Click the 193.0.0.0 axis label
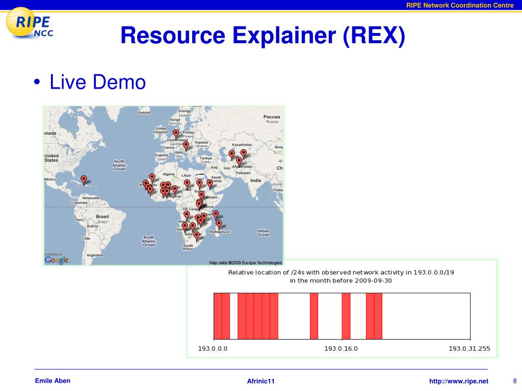Image resolution: width=522 pixels, height=391 pixels. pyautogui.click(x=213, y=348)
